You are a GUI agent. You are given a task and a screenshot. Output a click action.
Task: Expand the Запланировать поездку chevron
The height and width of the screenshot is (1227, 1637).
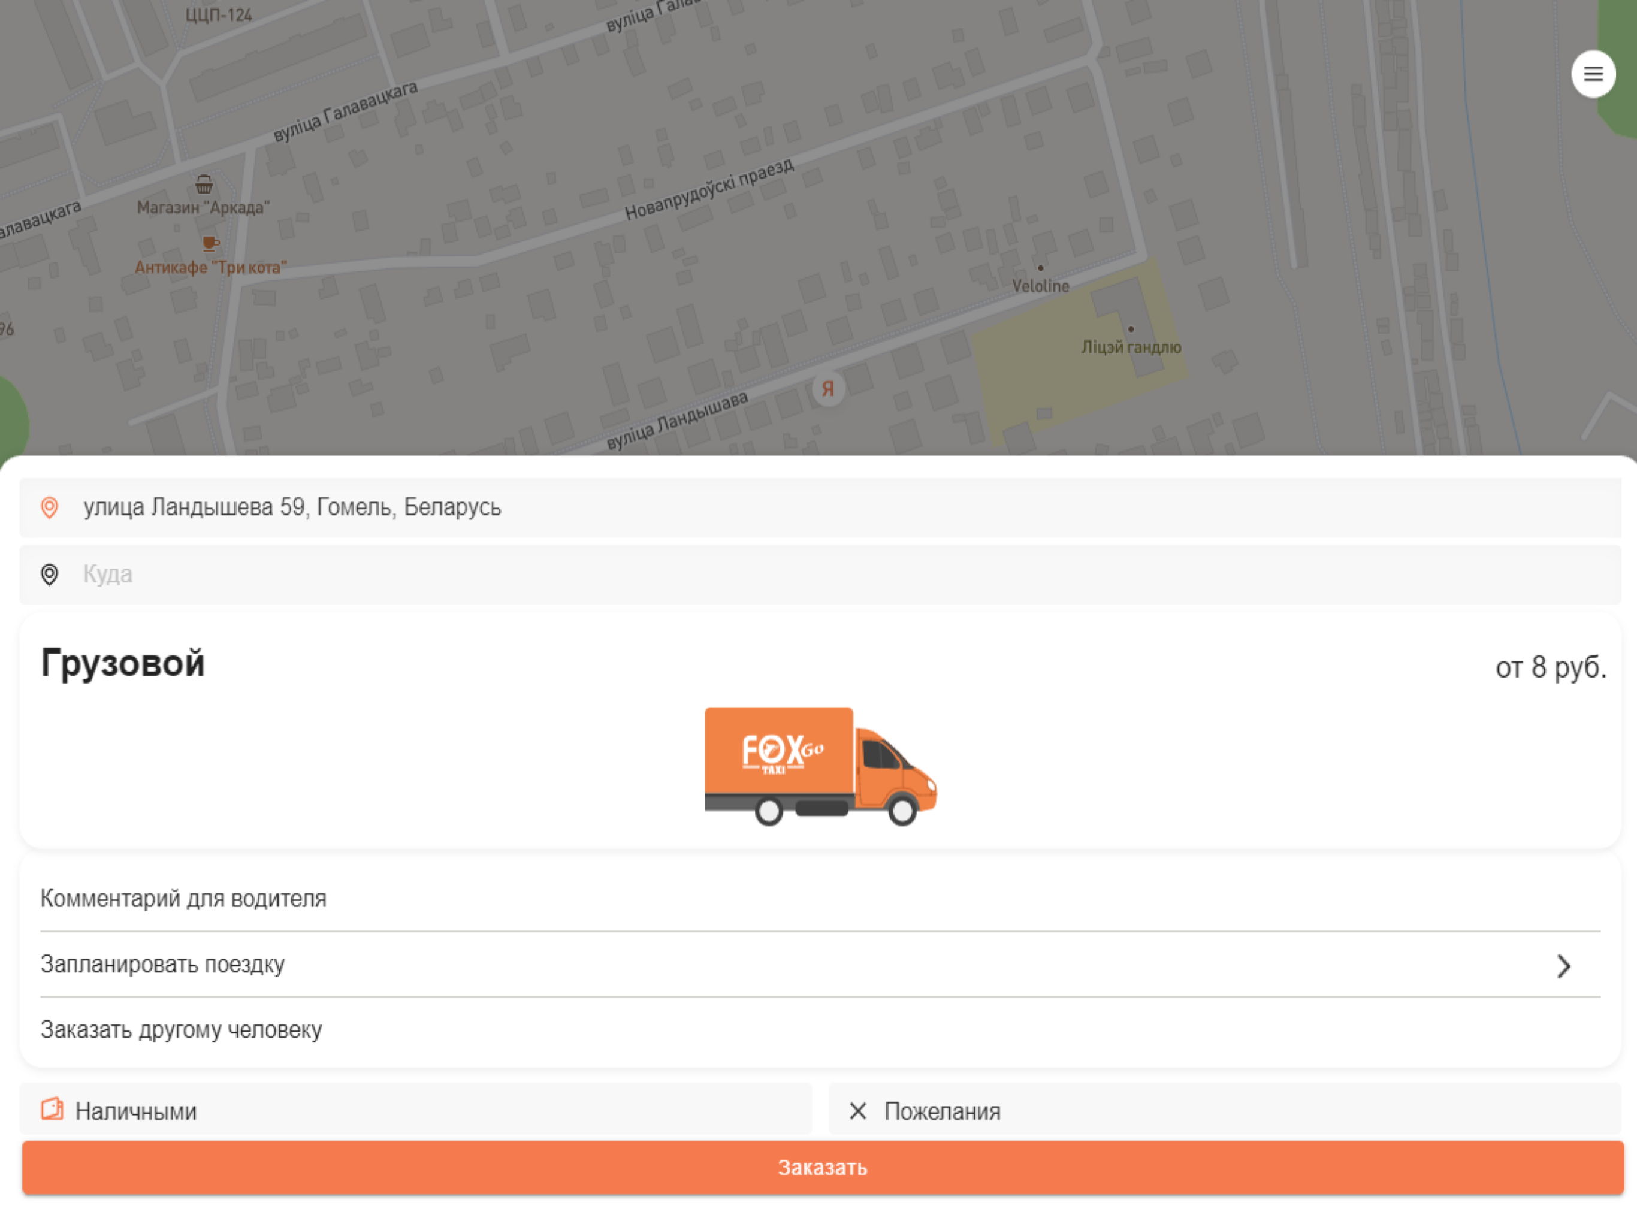coord(1564,966)
